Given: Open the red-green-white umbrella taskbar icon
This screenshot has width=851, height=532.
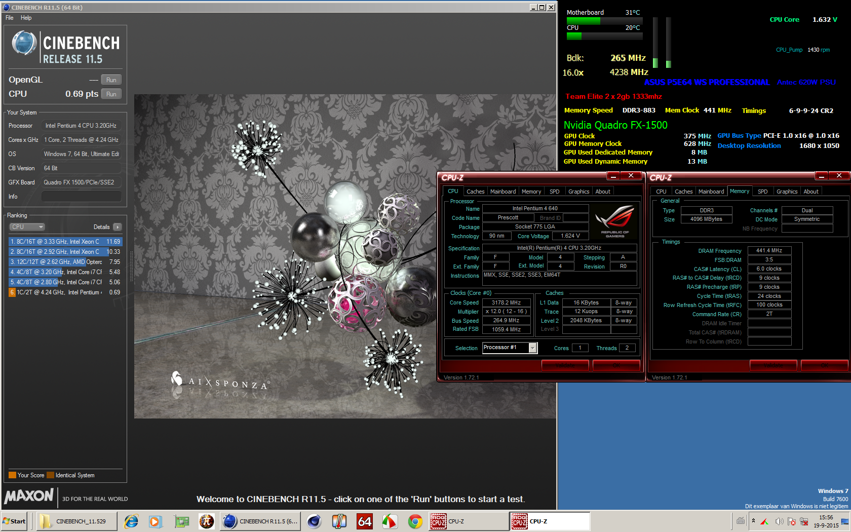Looking at the screenshot, I should point(390,521).
